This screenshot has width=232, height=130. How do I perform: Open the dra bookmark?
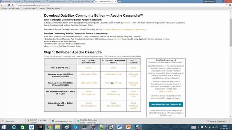[x=43, y=8]
